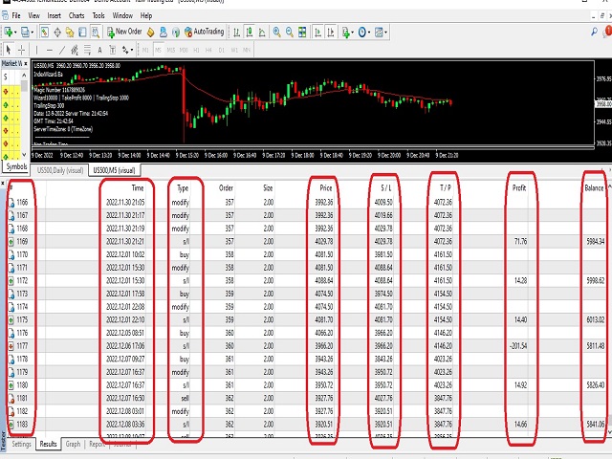Screen dimensions: 612x459
Task: Open the Indicators list dropdown
Action: click(347, 32)
